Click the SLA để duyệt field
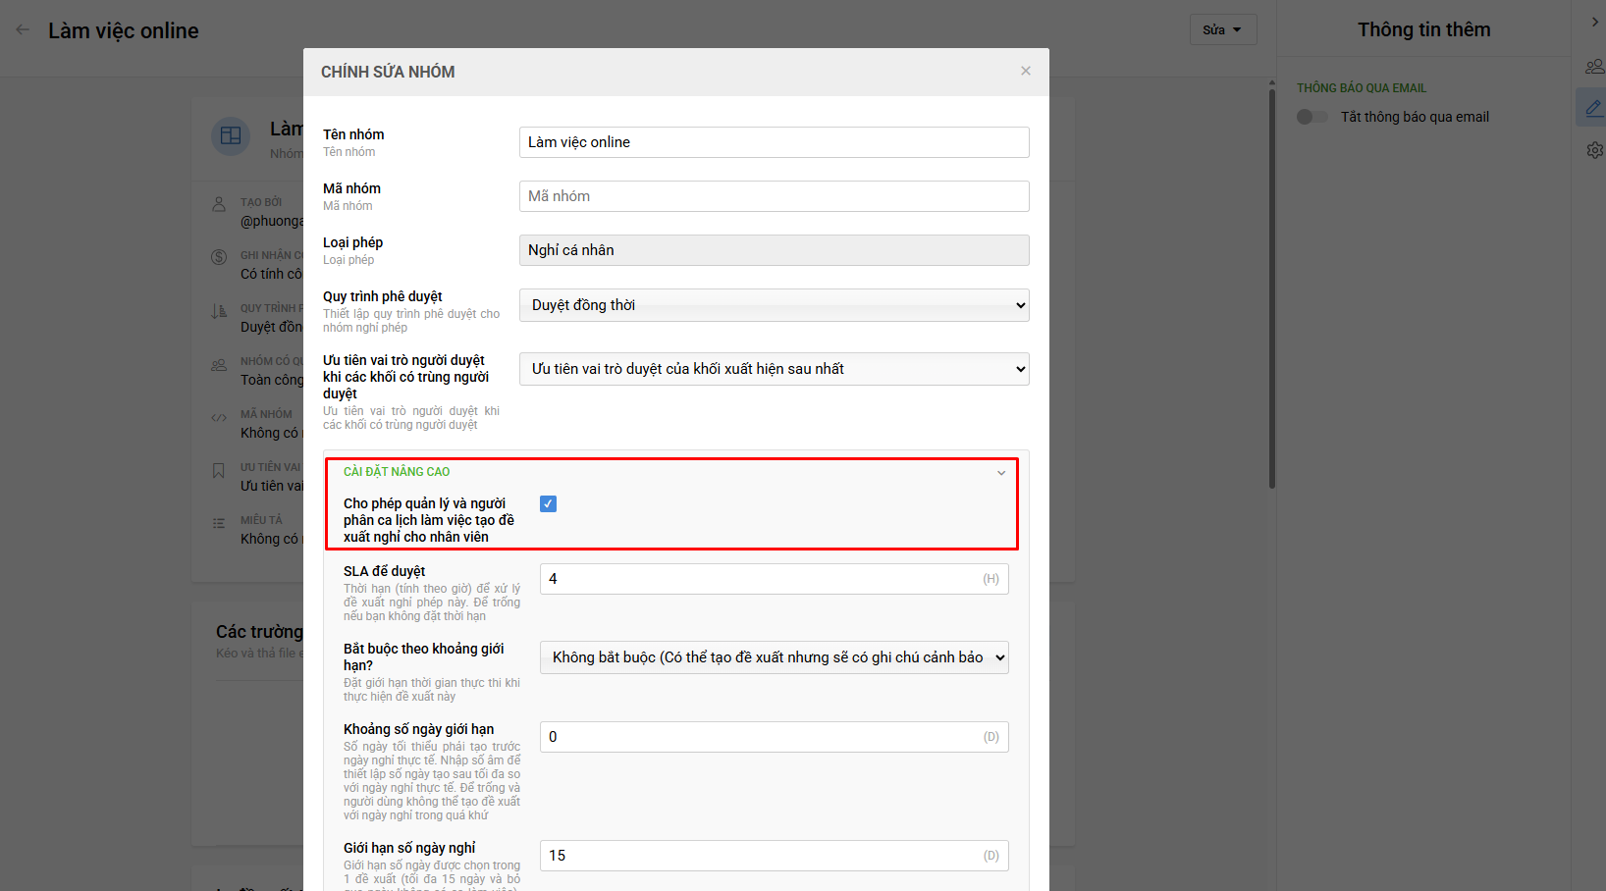The image size is (1606, 891). point(774,579)
